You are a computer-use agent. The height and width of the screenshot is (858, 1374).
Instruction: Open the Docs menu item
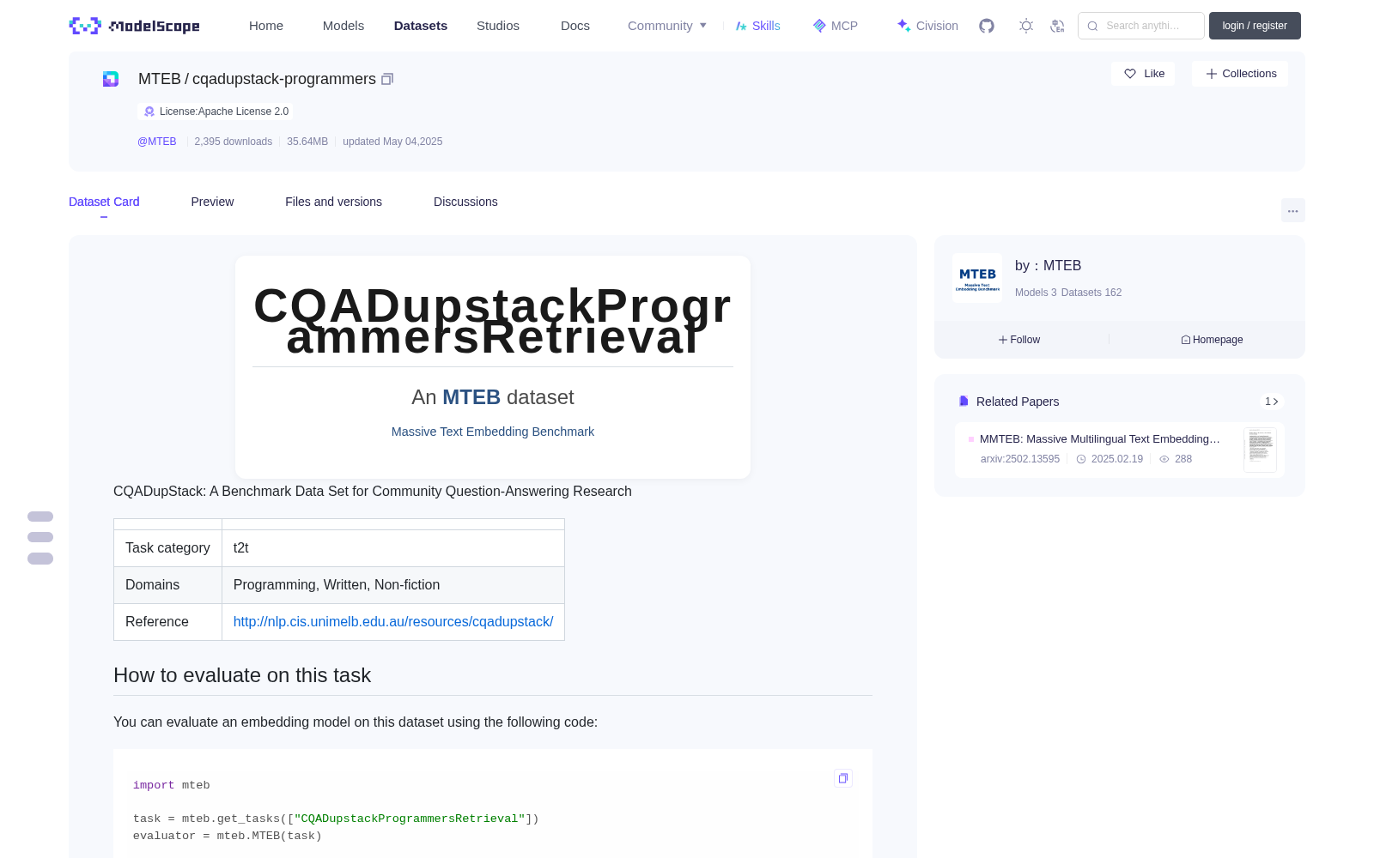tap(575, 26)
